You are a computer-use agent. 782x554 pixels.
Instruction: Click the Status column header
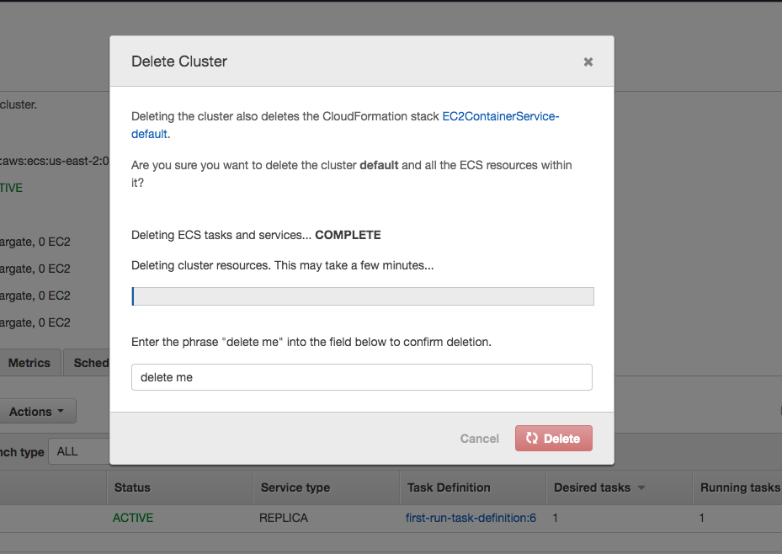[132, 487]
